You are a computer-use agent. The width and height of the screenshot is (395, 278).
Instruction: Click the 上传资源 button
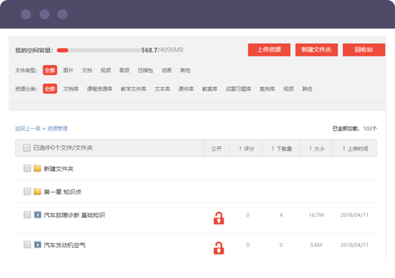point(269,49)
